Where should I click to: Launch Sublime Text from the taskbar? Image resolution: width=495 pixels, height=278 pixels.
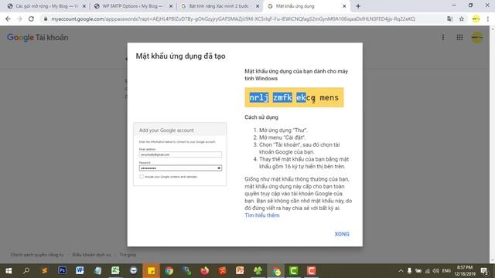[x=44, y=271]
